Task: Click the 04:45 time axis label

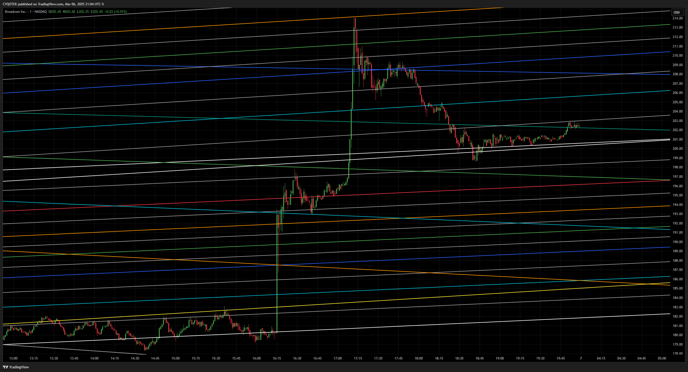Action: pos(642,358)
